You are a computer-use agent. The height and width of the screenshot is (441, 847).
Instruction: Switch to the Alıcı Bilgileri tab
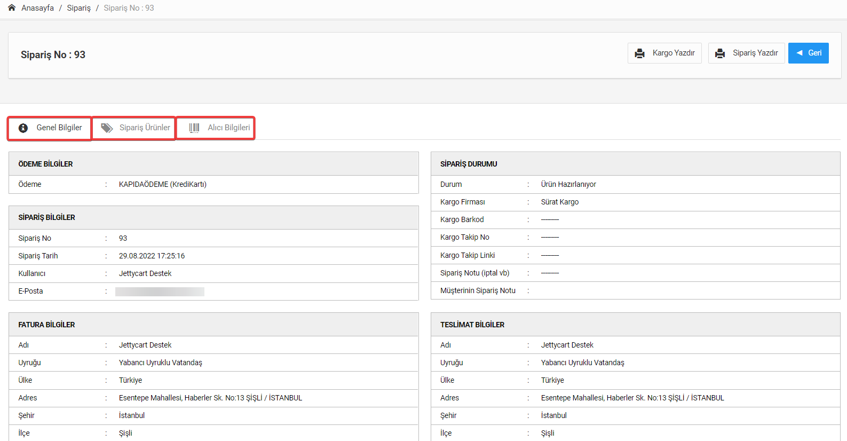[215, 128]
